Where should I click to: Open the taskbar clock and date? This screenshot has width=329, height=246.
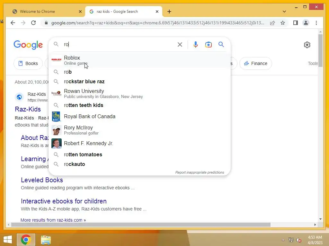click(x=315, y=240)
